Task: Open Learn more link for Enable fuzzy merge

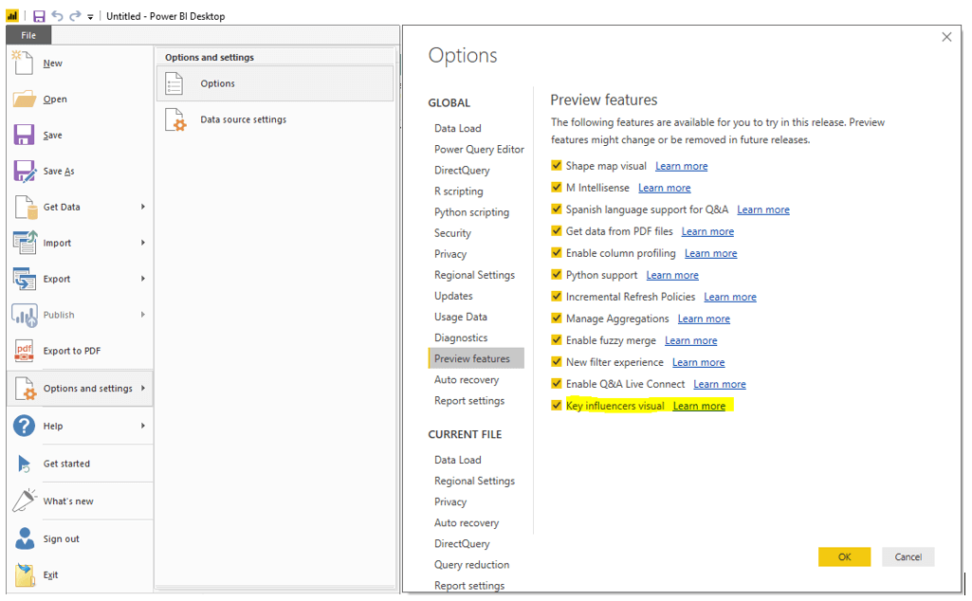Action: tap(690, 340)
